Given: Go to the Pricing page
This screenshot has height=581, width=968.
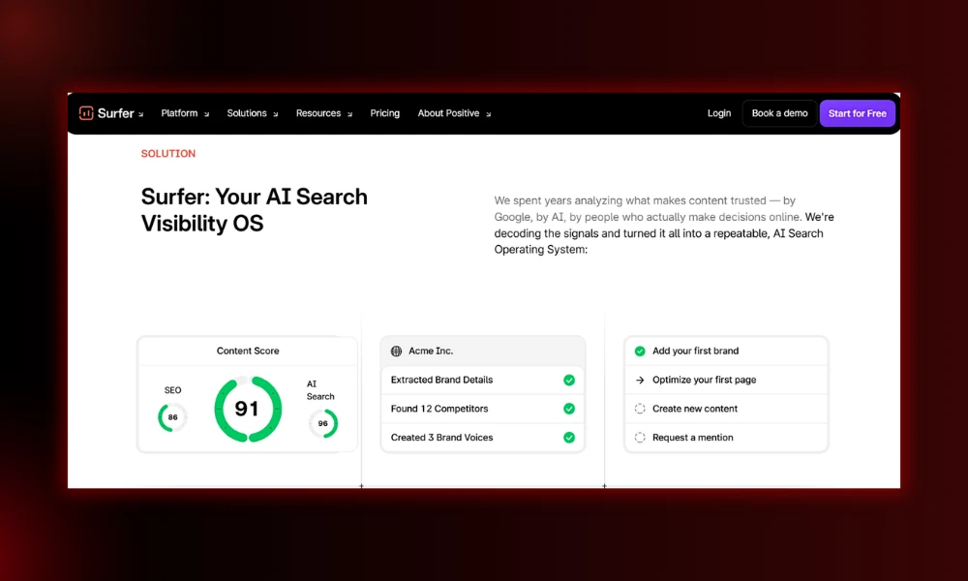Looking at the screenshot, I should click(x=384, y=113).
